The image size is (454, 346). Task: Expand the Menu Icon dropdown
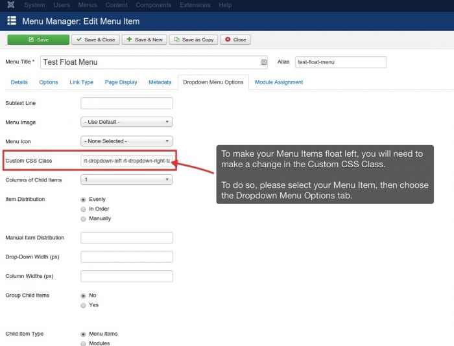coord(126,141)
